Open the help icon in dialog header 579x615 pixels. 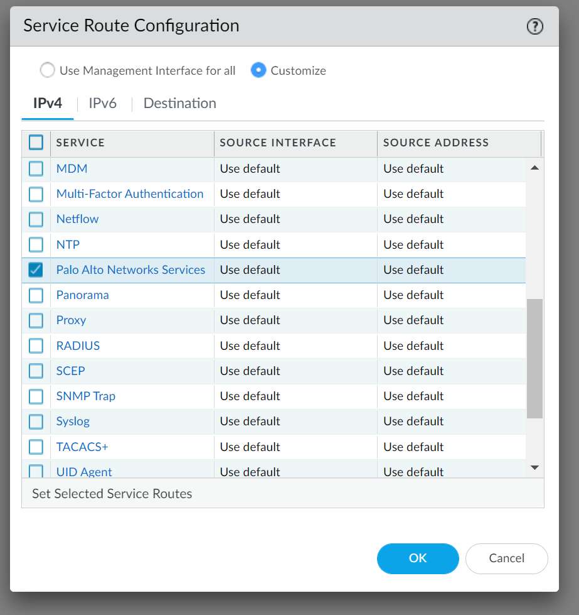[534, 26]
